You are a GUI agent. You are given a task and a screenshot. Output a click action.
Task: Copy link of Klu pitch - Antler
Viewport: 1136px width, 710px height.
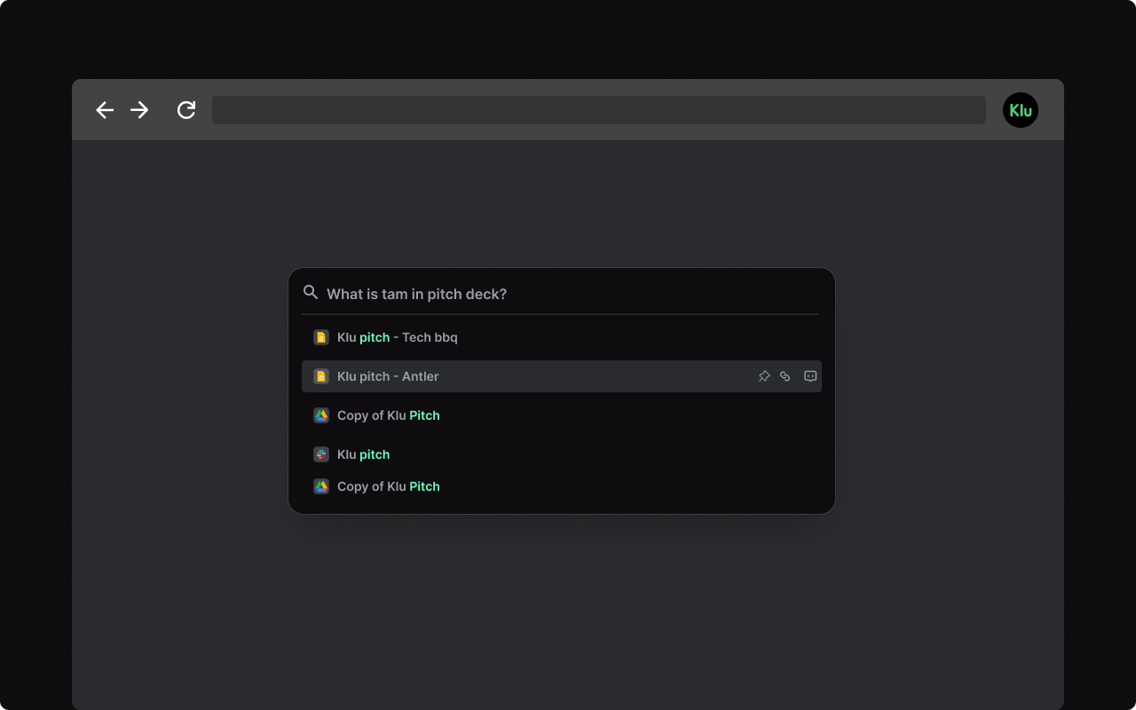[x=785, y=376]
